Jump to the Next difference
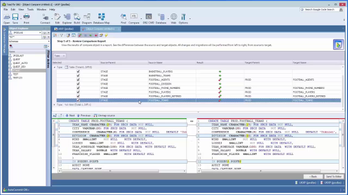The image size is (348, 195). [x=70, y=115]
